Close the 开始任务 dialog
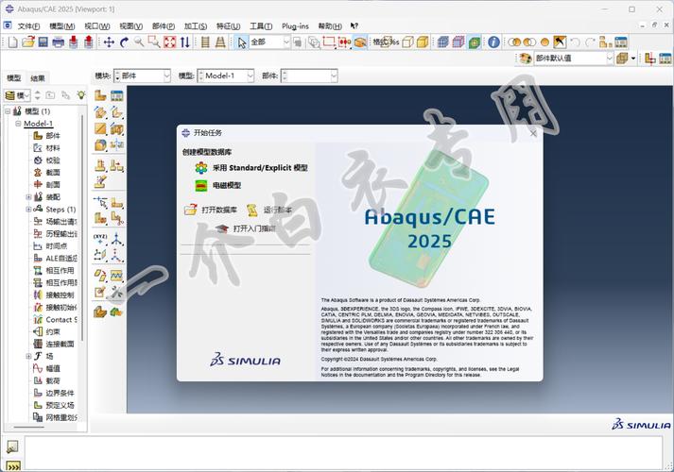The image size is (674, 472). 533,133
